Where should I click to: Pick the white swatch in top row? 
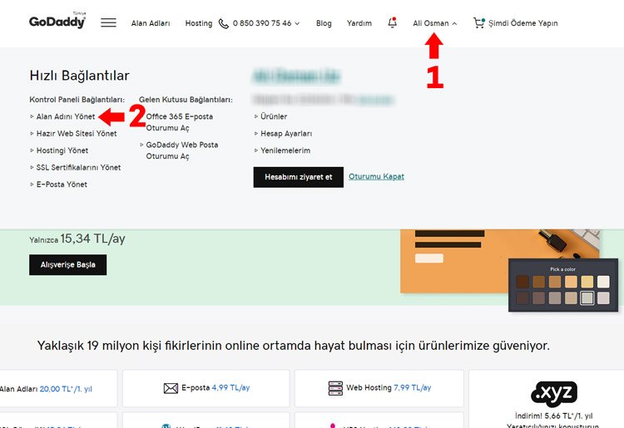[603, 282]
